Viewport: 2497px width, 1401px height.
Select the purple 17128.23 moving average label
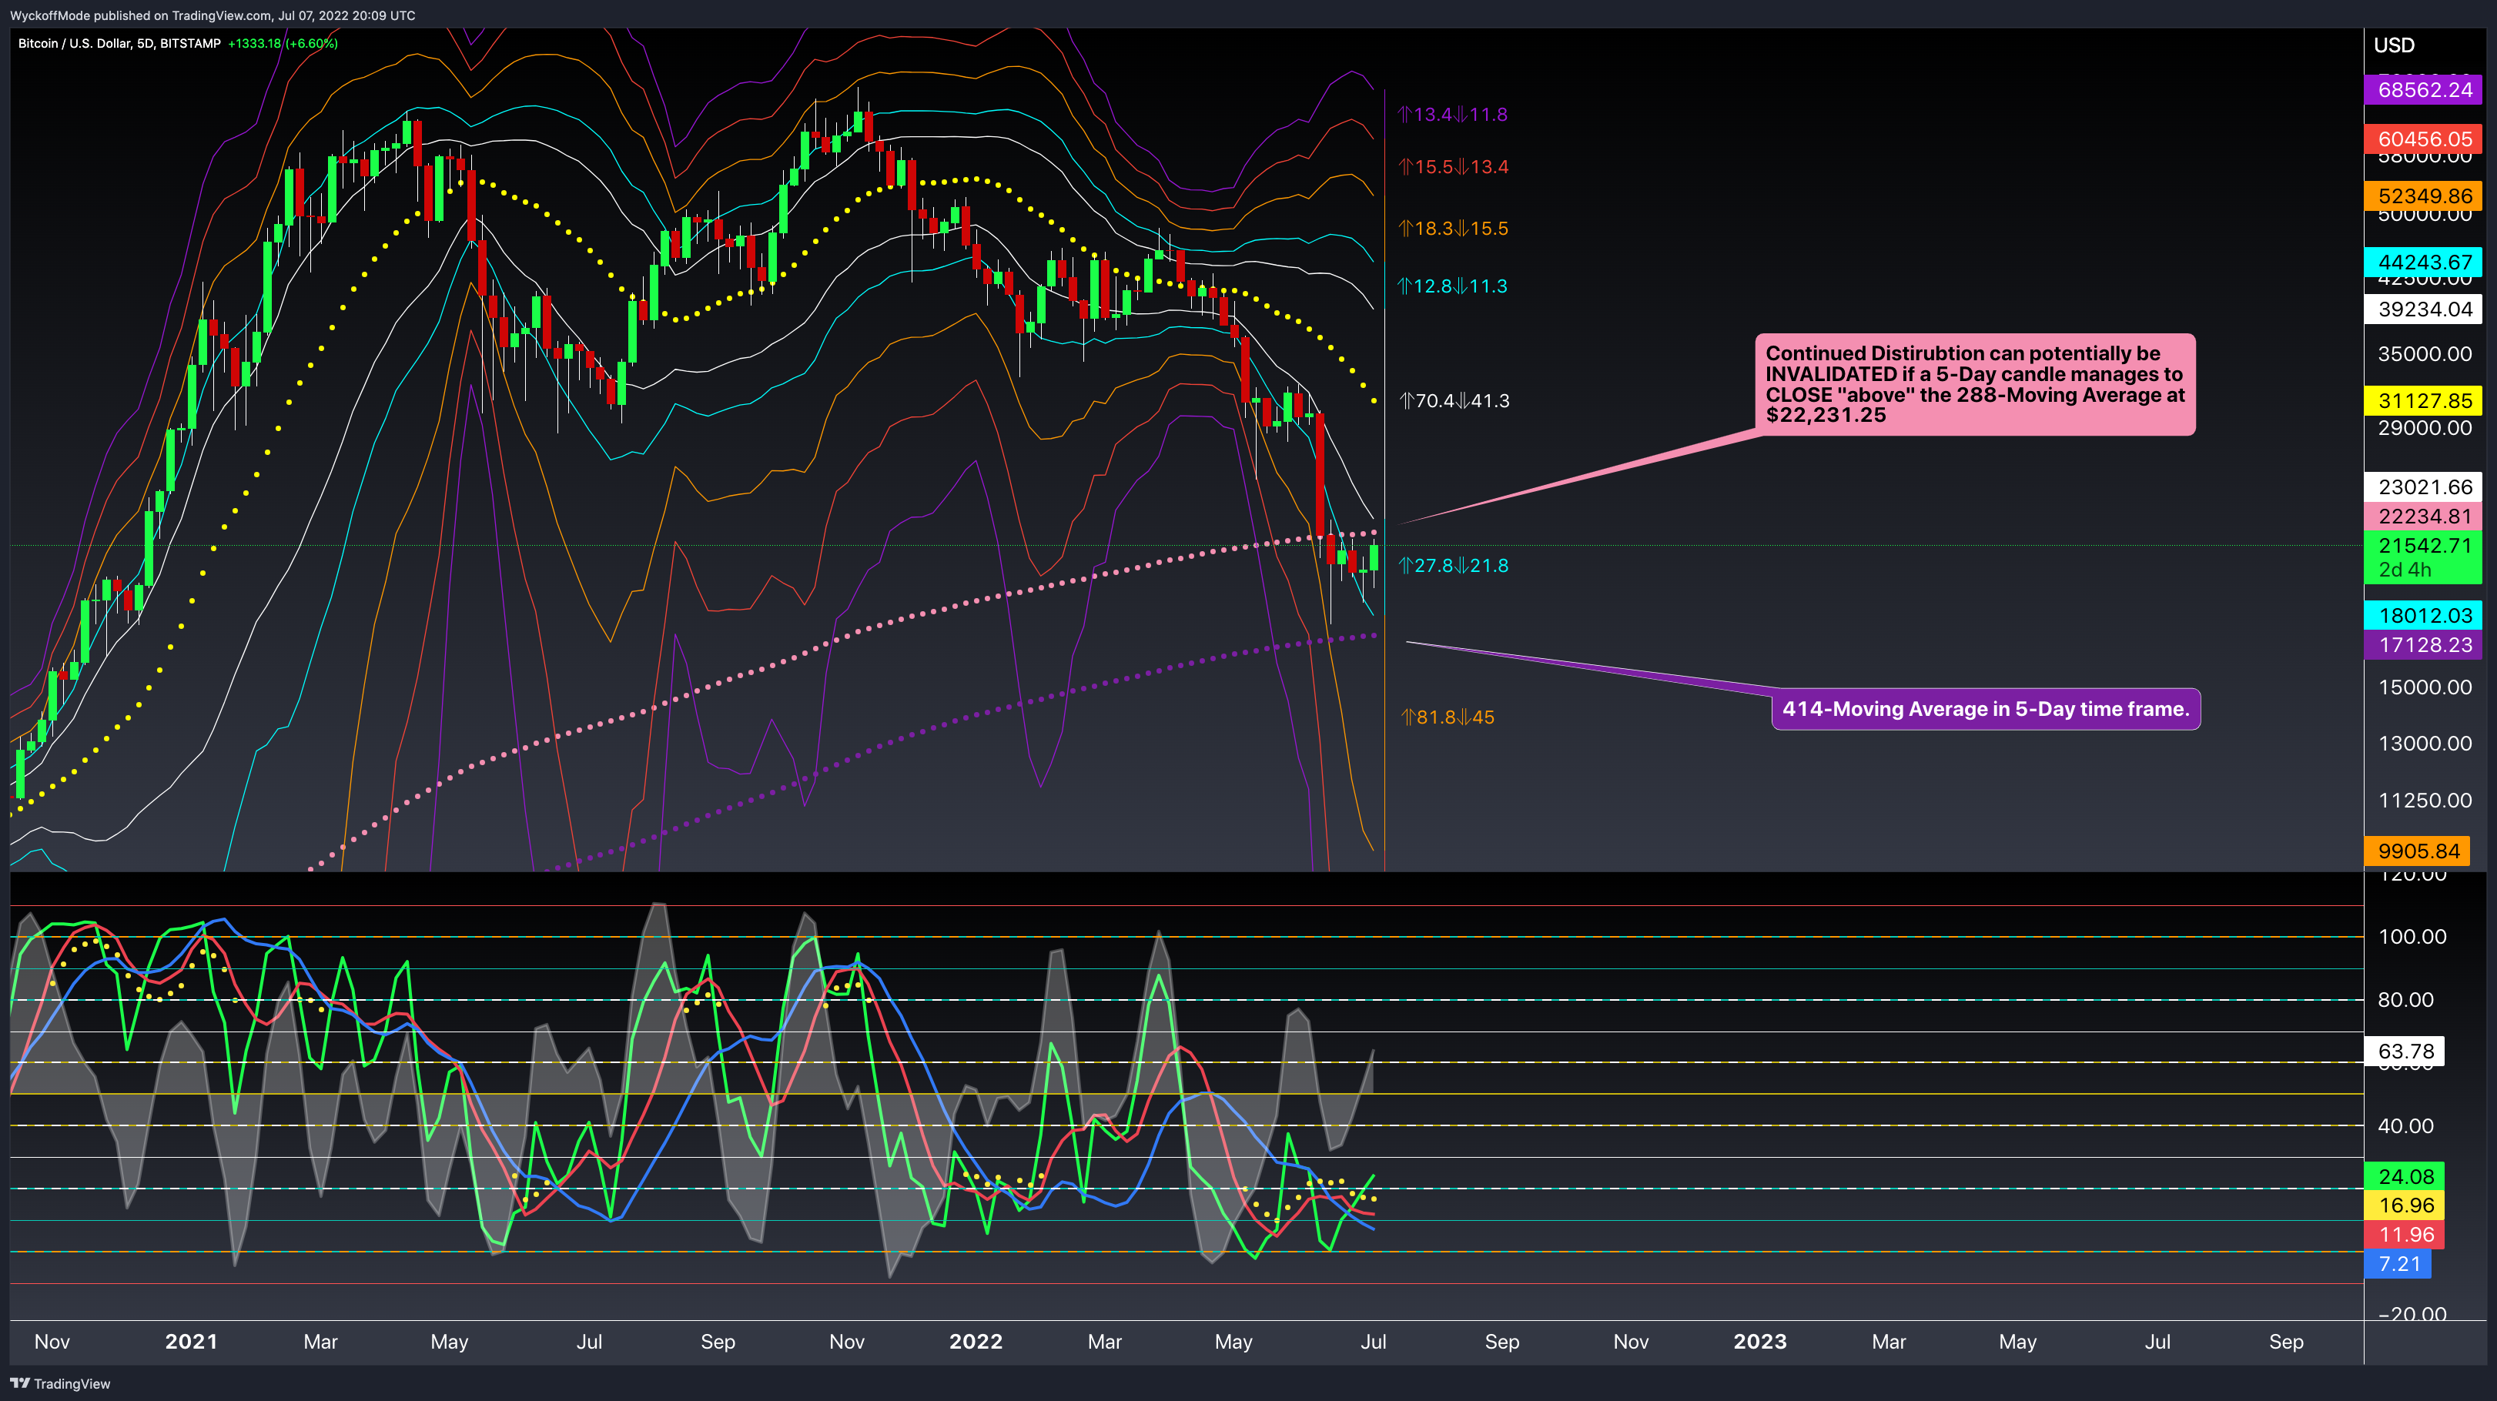coord(2425,645)
